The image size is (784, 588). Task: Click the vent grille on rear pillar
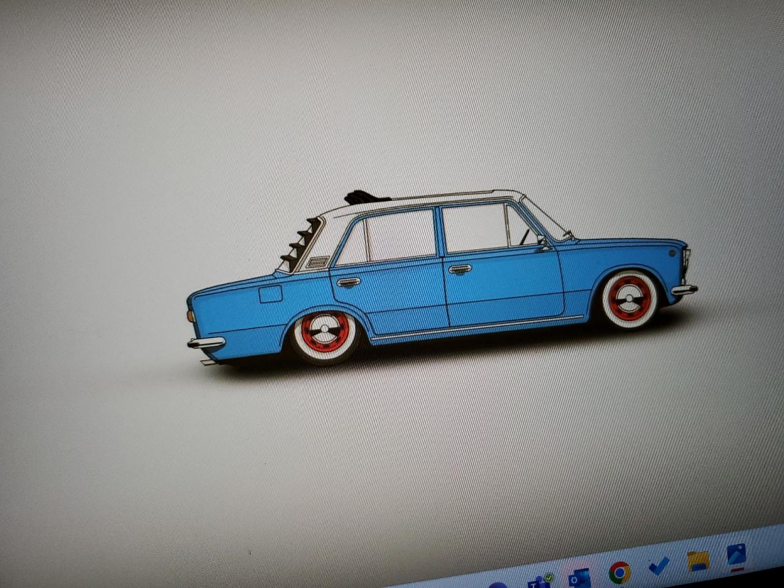pyautogui.click(x=318, y=263)
